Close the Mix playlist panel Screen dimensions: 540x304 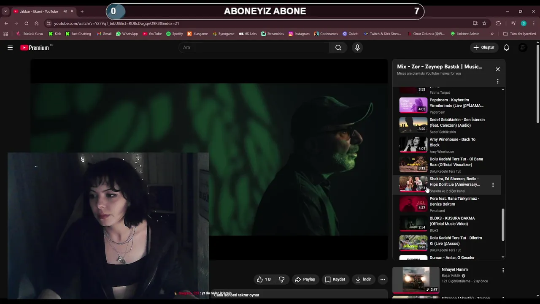[498, 69]
